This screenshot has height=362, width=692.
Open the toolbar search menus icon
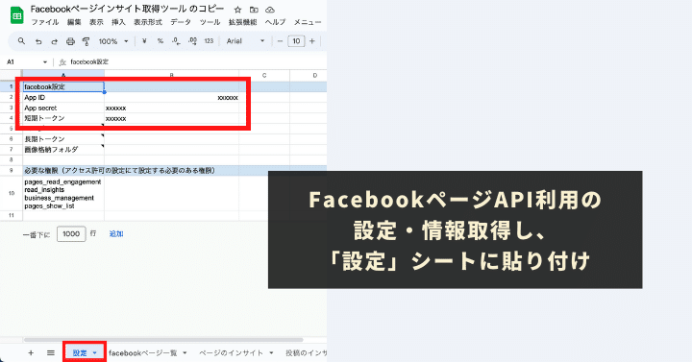[21, 41]
